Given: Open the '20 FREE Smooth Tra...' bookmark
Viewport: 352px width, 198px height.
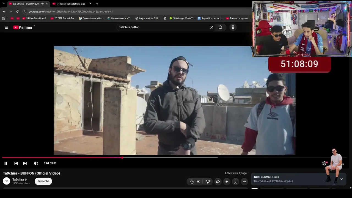Looking at the screenshot, I should pos(63,18).
